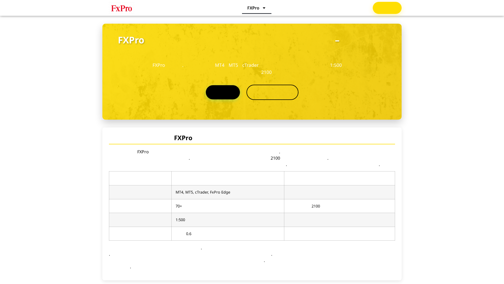This screenshot has height=284, width=504.
Task: Click "FXPro" text in the description paragraph
Action: 143,152
